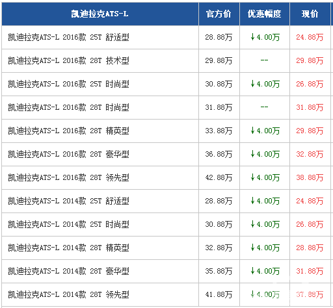Click current price 28.88万 for 2014款 28T 精英型

click(310, 248)
